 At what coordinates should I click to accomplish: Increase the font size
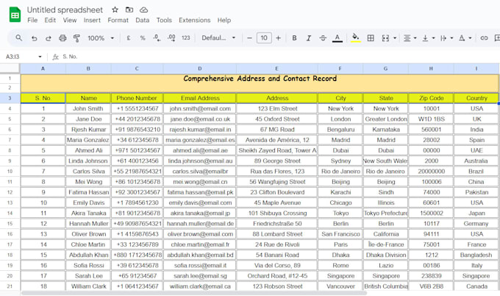click(279, 38)
